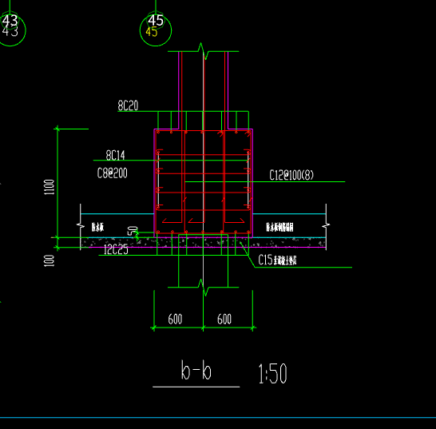Viewport: 436px width, 429px height.
Task: Select the small 50 dimension text
Action: pyautogui.click(x=133, y=231)
